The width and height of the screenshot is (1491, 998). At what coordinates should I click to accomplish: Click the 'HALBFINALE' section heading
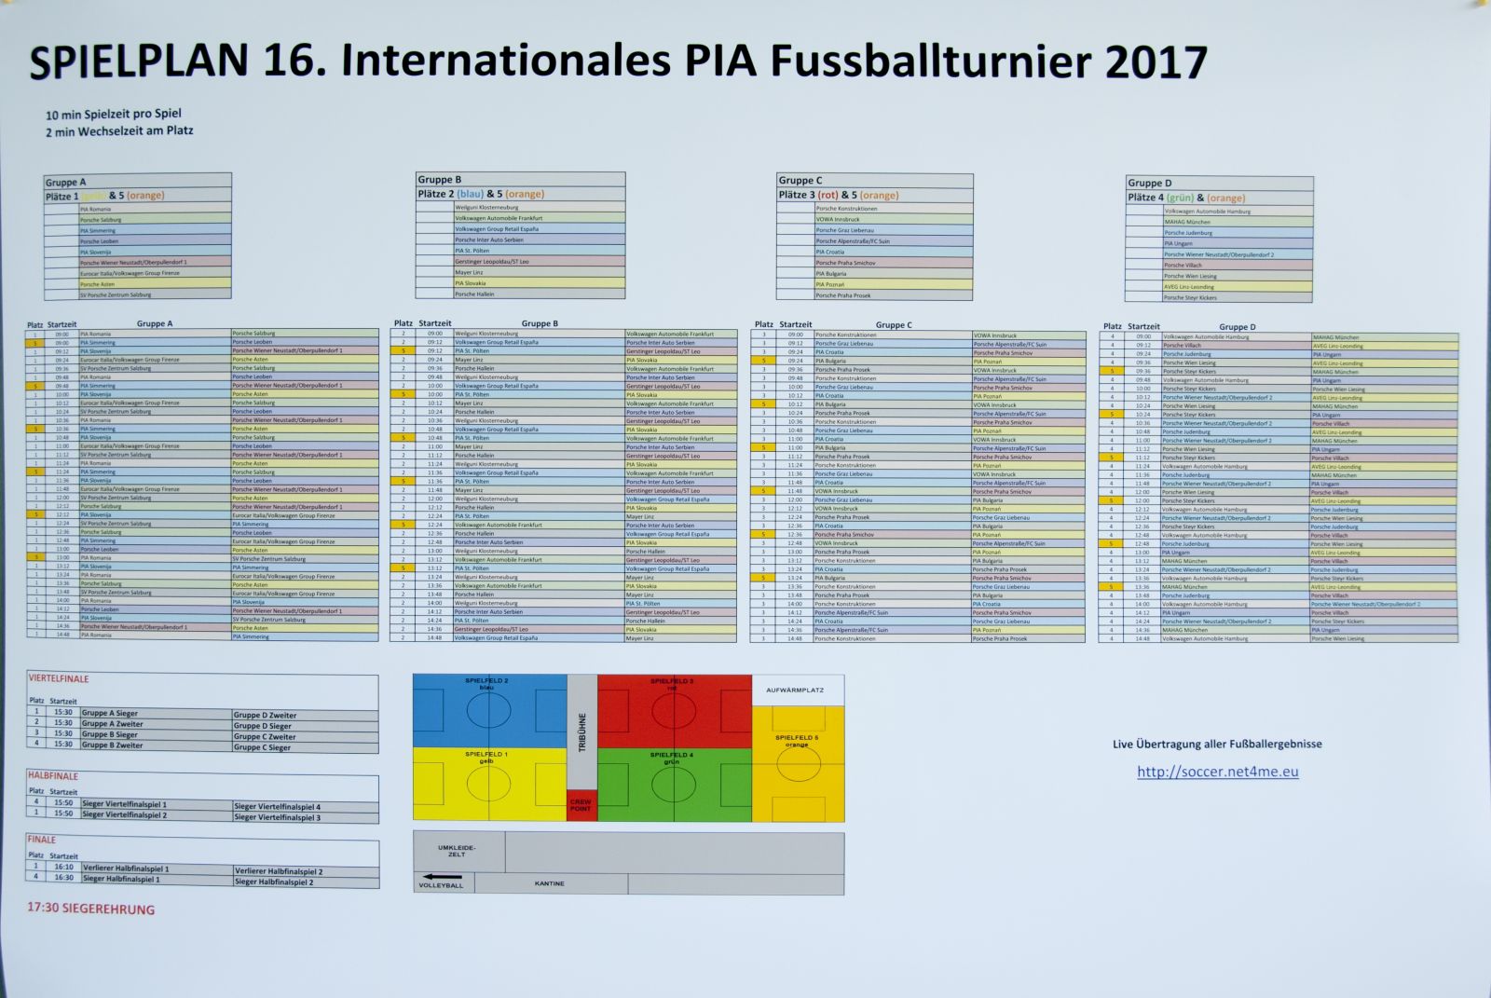pos(53,776)
